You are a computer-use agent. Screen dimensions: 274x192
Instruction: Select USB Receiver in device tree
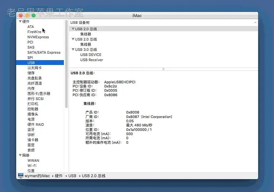(x=91, y=60)
